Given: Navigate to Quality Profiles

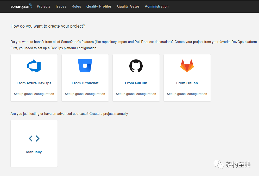Looking at the screenshot, I should (x=99, y=6).
